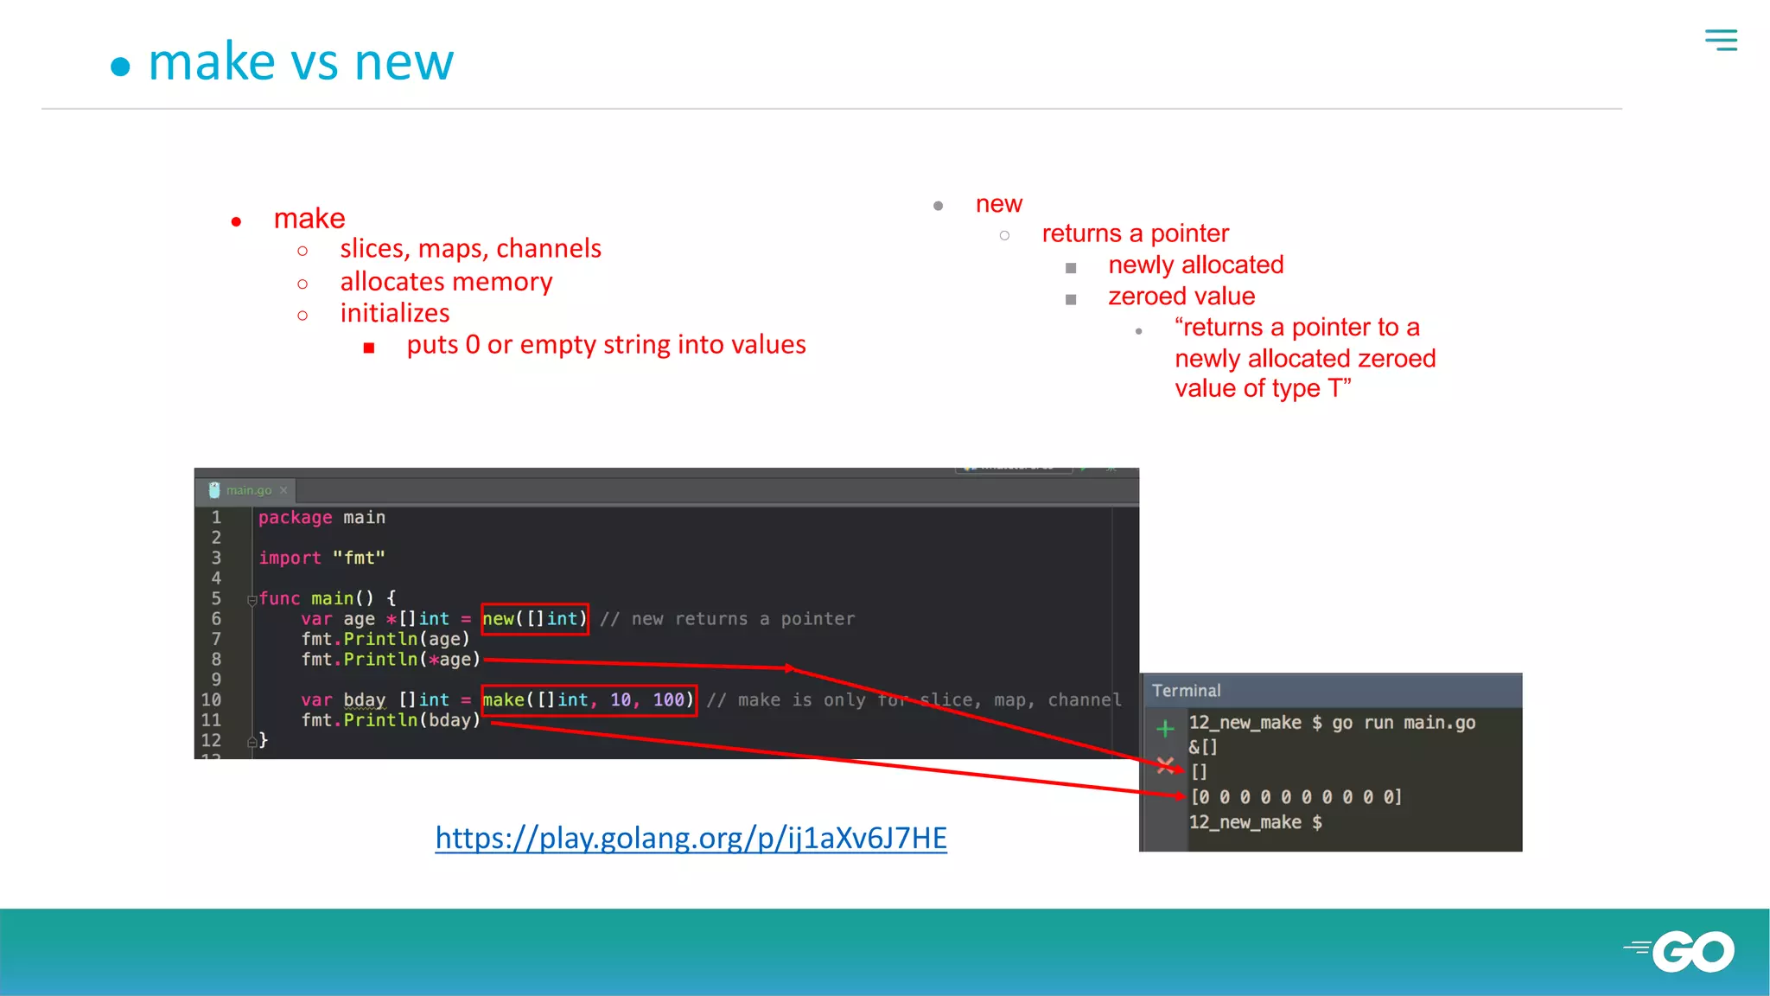
Task: Open the slide menu hamburger icon
Action: point(1721,40)
